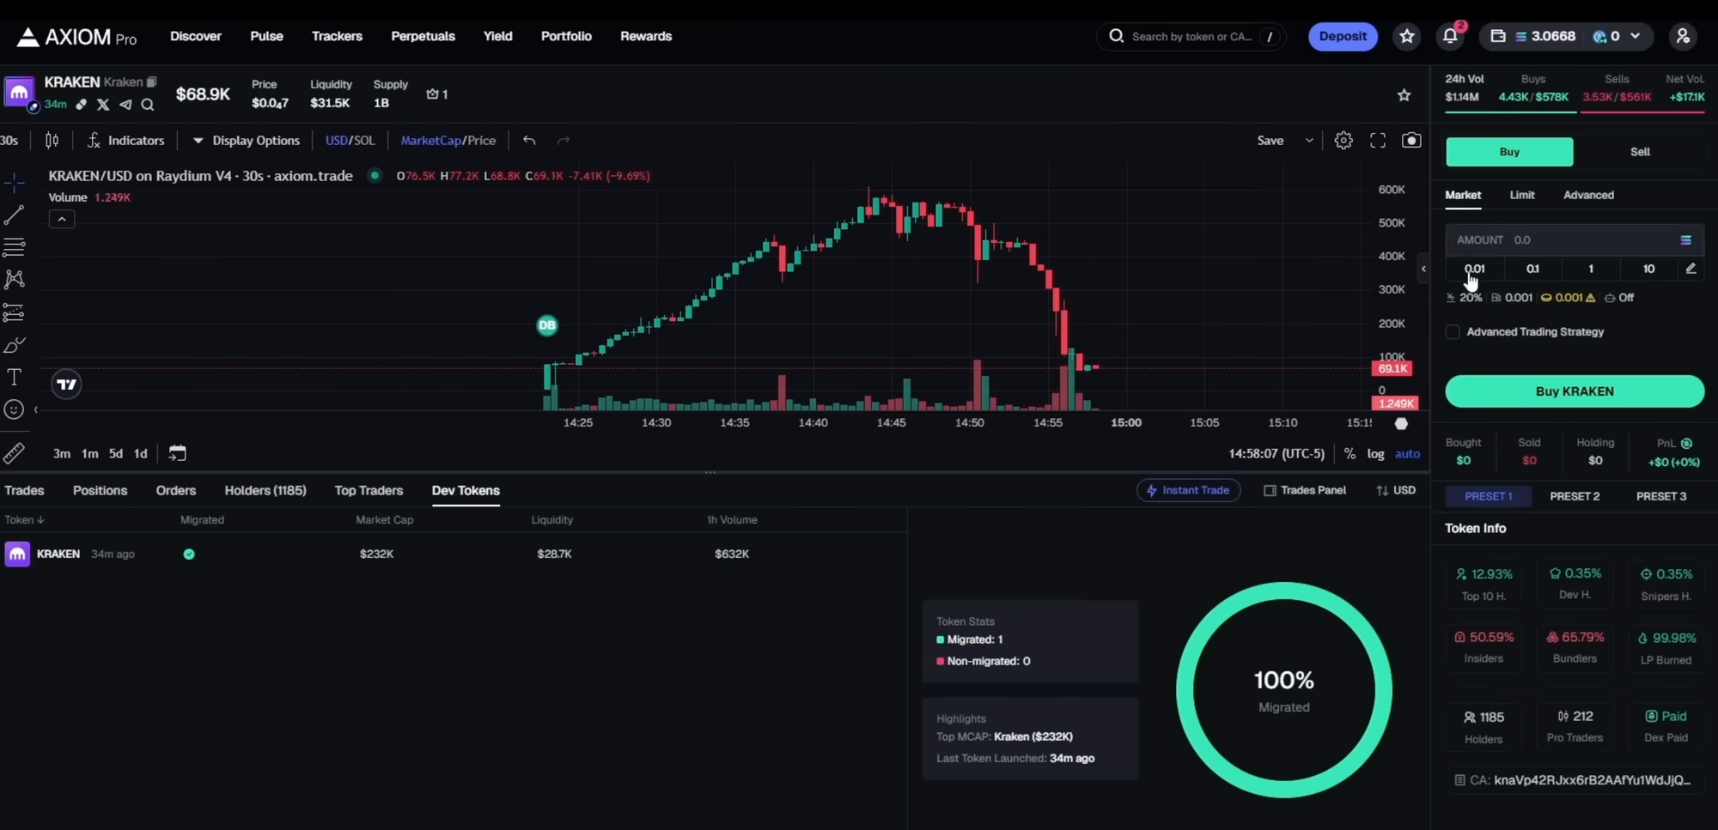Image resolution: width=1718 pixels, height=830 pixels.
Task: Enable the Advanced Trading Strategy checkbox
Action: click(1453, 331)
